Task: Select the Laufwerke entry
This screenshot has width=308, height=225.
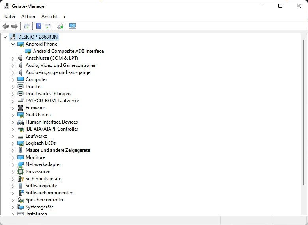Action: tap(36, 136)
